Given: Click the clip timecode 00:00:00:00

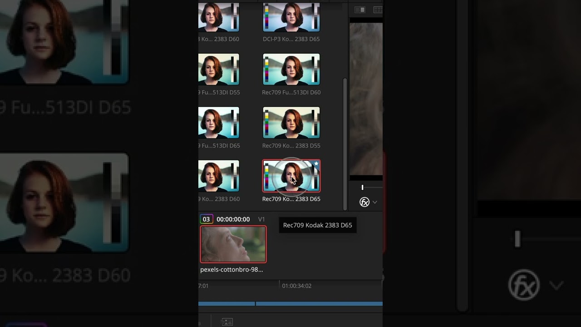Looking at the screenshot, I should coord(233,219).
